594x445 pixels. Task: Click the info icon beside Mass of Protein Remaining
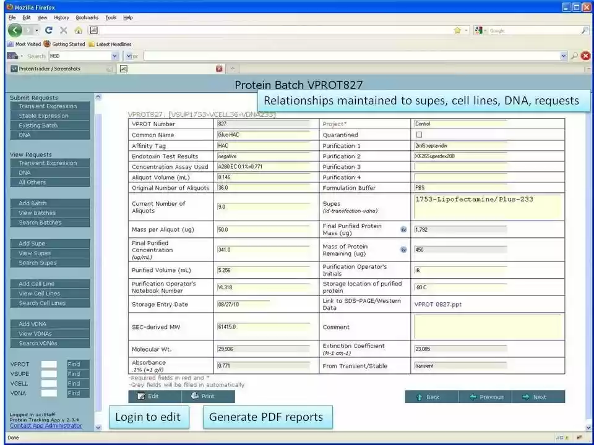click(403, 250)
